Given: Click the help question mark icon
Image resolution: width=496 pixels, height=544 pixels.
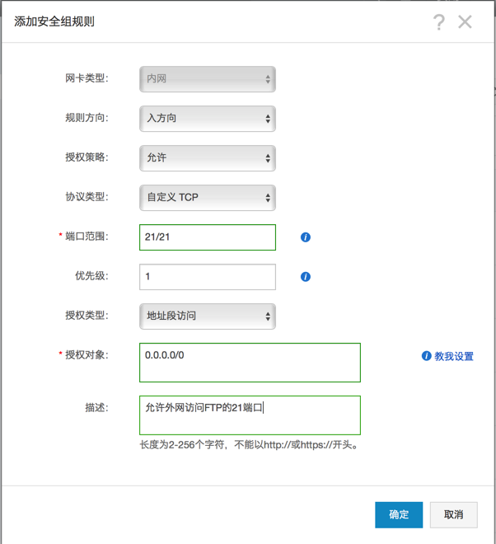Looking at the screenshot, I should [439, 22].
